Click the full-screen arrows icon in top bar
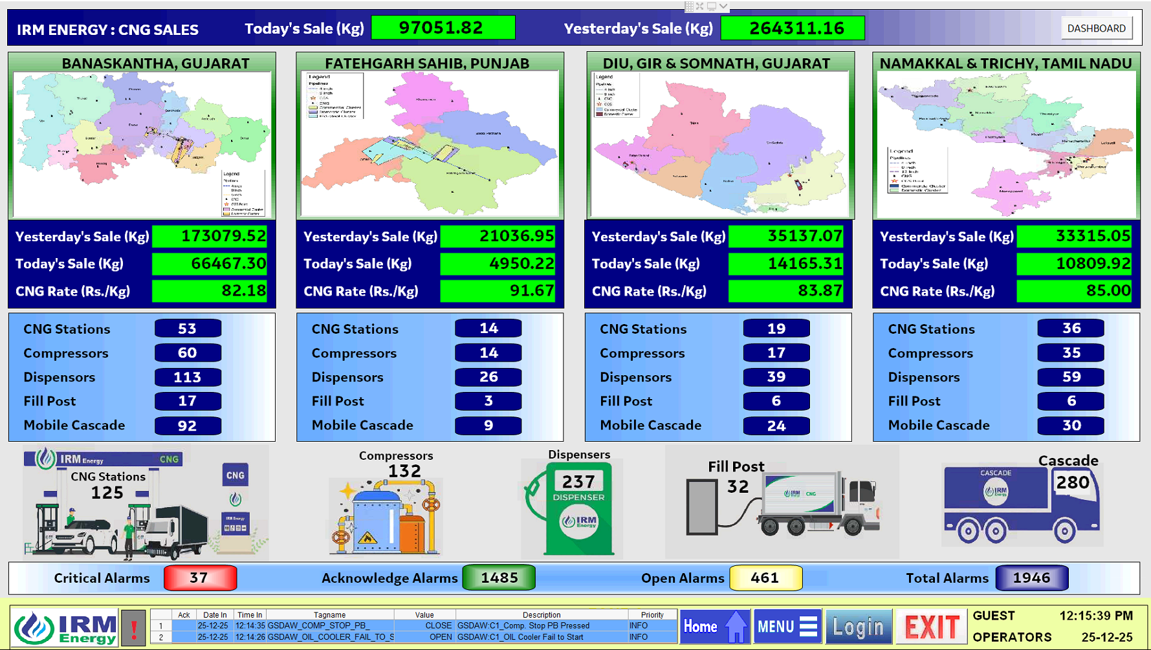Screen dimensions: 1151x650 click(699, 6)
